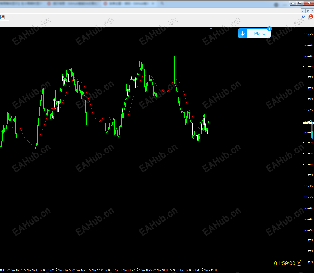
Task: Click the 1.15815 price axis label
Action: 308,262
